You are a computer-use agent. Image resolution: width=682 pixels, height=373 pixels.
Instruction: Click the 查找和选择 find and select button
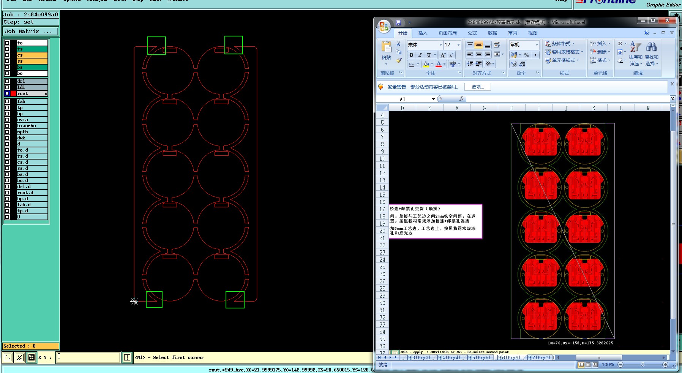click(652, 54)
